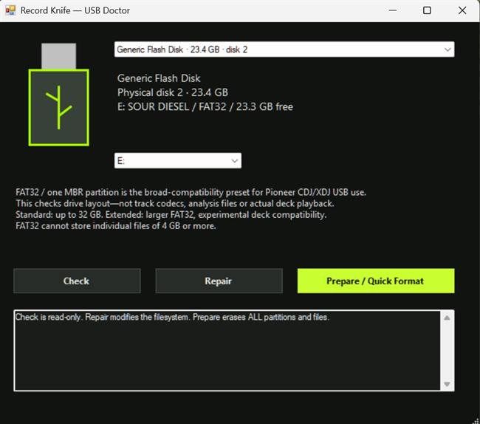Click the log scrollbar down arrow
The image size is (480, 424).
click(x=447, y=384)
